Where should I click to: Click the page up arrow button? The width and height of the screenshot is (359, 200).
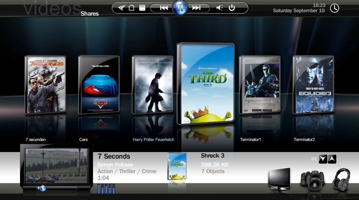(x=332, y=159)
